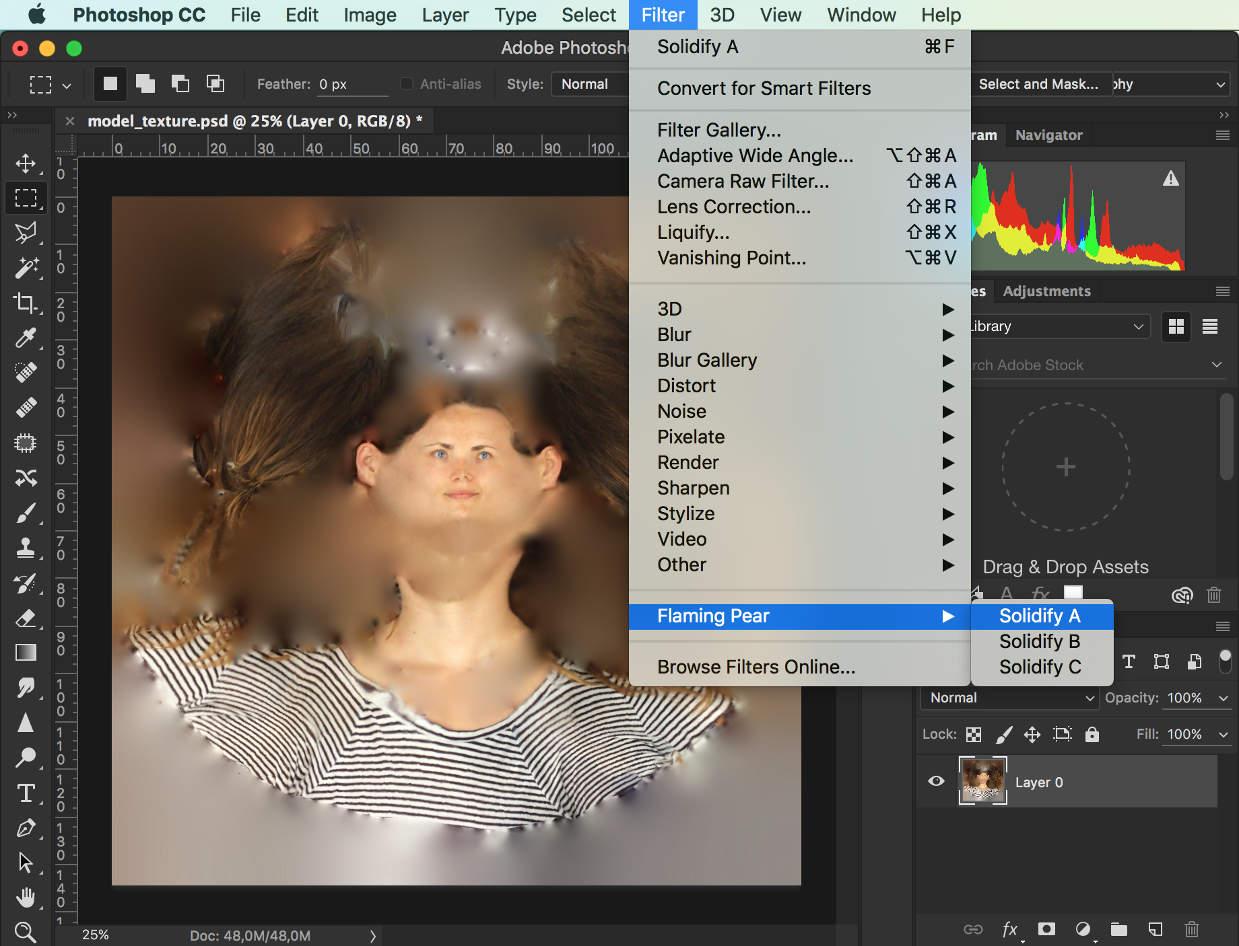1239x946 pixels.
Task: Expand Search Adobe Stock dropdown arrow
Action: (1217, 365)
